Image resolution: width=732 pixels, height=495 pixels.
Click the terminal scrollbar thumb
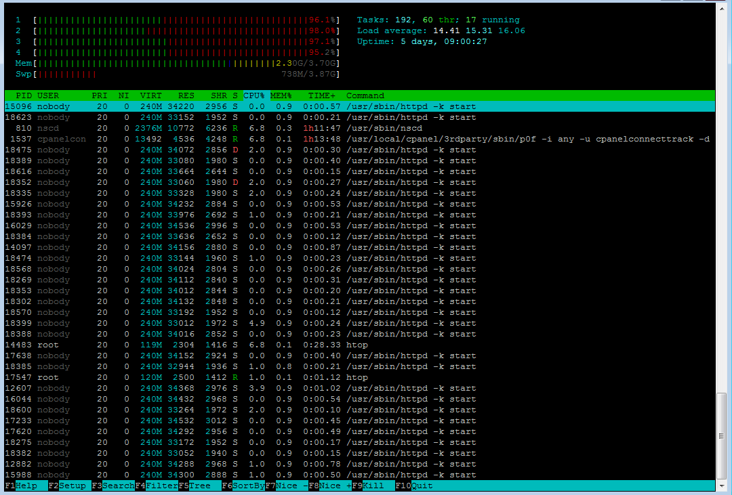coord(721,436)
